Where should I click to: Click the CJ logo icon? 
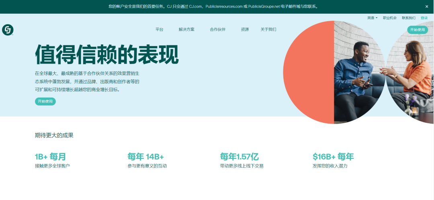click(8, 30)
